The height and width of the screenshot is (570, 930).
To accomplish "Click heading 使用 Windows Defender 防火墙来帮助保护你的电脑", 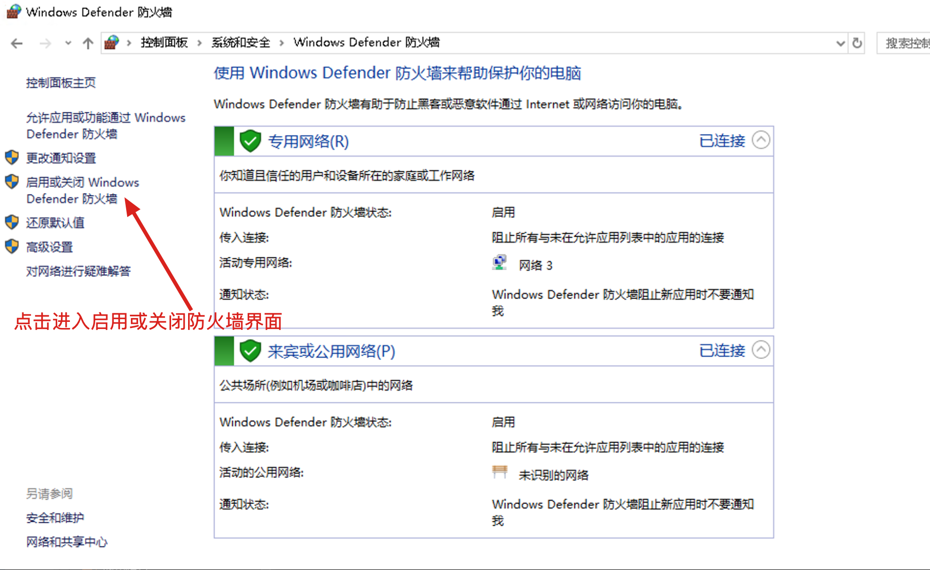I will (397, 73).
